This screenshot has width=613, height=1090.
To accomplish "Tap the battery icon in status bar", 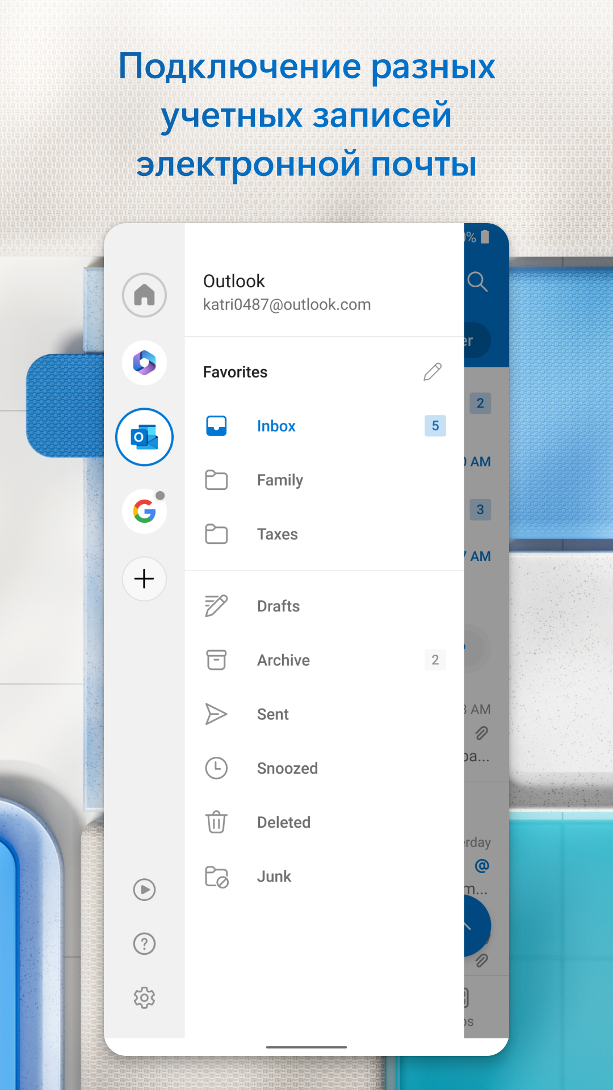I will click(485, 237).
